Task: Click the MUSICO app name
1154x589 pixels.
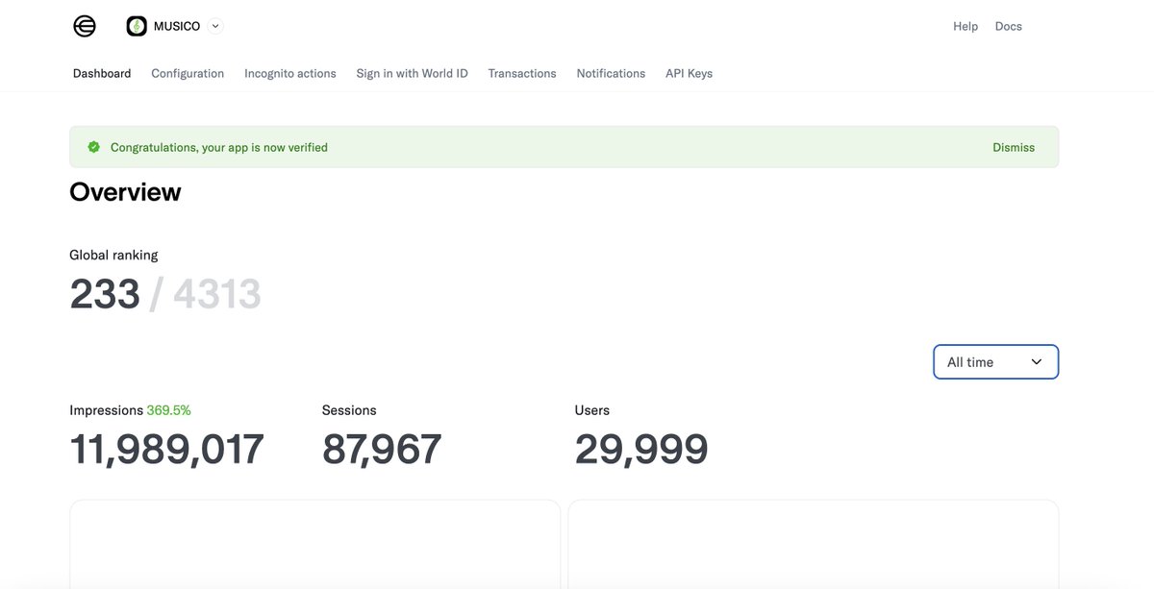Action: click(177, 27)
